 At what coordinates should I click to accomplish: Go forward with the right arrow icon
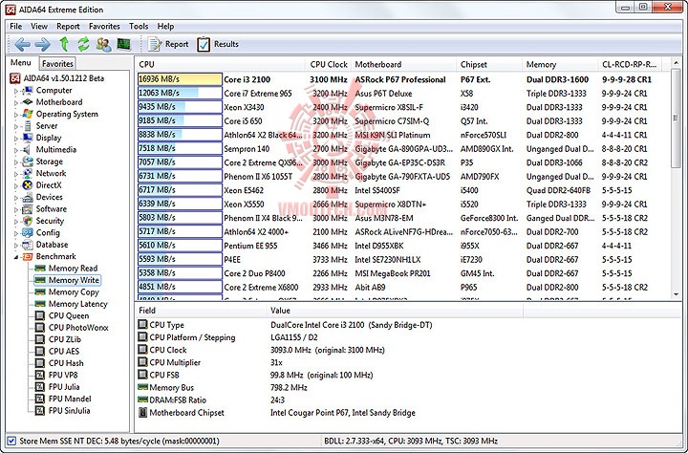43,44
